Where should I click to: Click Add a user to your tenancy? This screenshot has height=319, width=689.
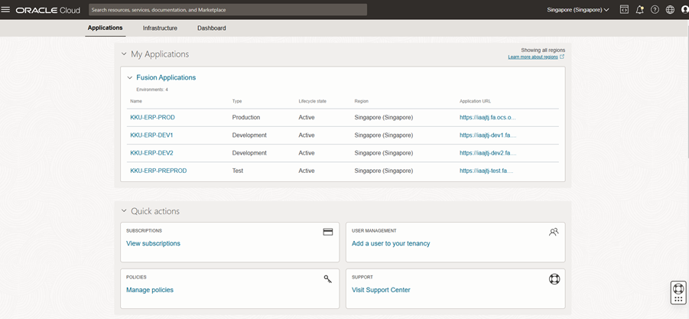coord(391,243)
